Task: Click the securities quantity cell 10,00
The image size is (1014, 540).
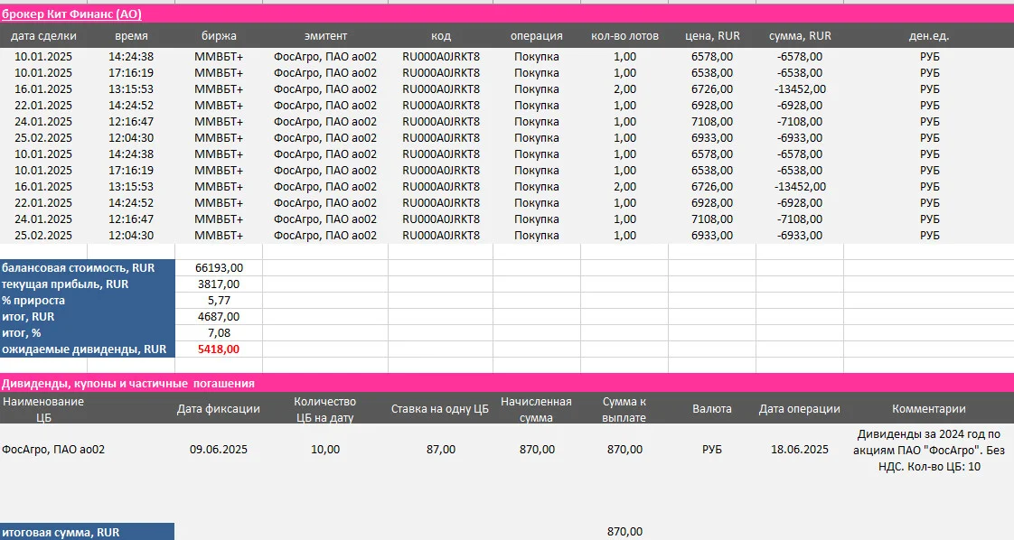Action: 325,449
